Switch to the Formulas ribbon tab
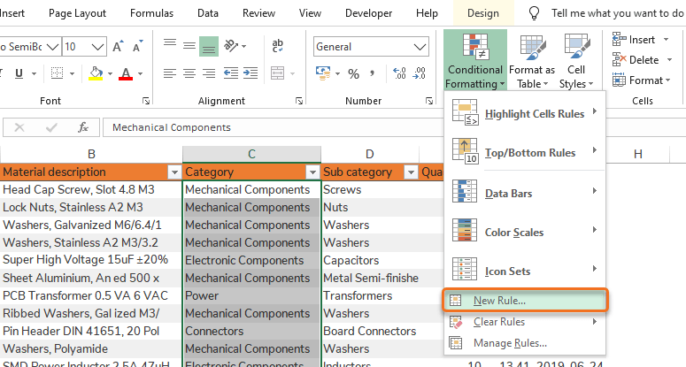The height and width of the screenshot is (367, 686). [x=151, y=13]
